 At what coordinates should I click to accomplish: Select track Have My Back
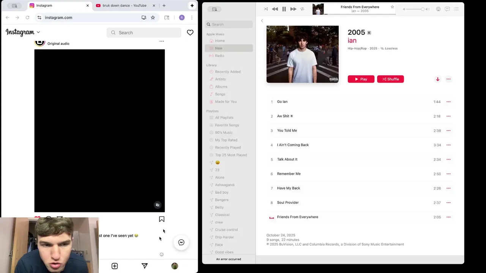[x=360, y=188]
